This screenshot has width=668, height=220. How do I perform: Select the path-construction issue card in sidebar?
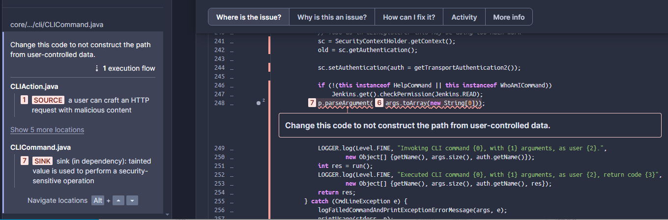[x=80, y=49]
